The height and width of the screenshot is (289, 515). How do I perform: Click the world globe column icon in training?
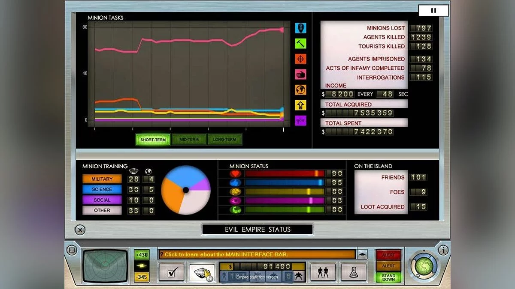[148, 171]
